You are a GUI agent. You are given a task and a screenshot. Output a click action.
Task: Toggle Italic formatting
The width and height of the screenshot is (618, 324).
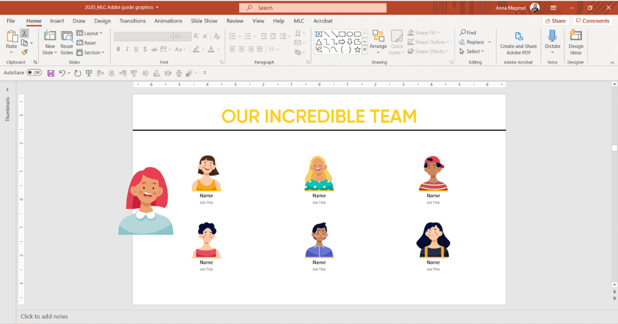click(127, 49)
